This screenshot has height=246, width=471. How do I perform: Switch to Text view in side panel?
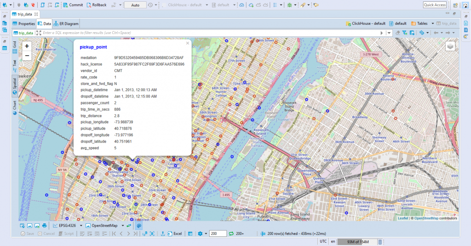15,66
